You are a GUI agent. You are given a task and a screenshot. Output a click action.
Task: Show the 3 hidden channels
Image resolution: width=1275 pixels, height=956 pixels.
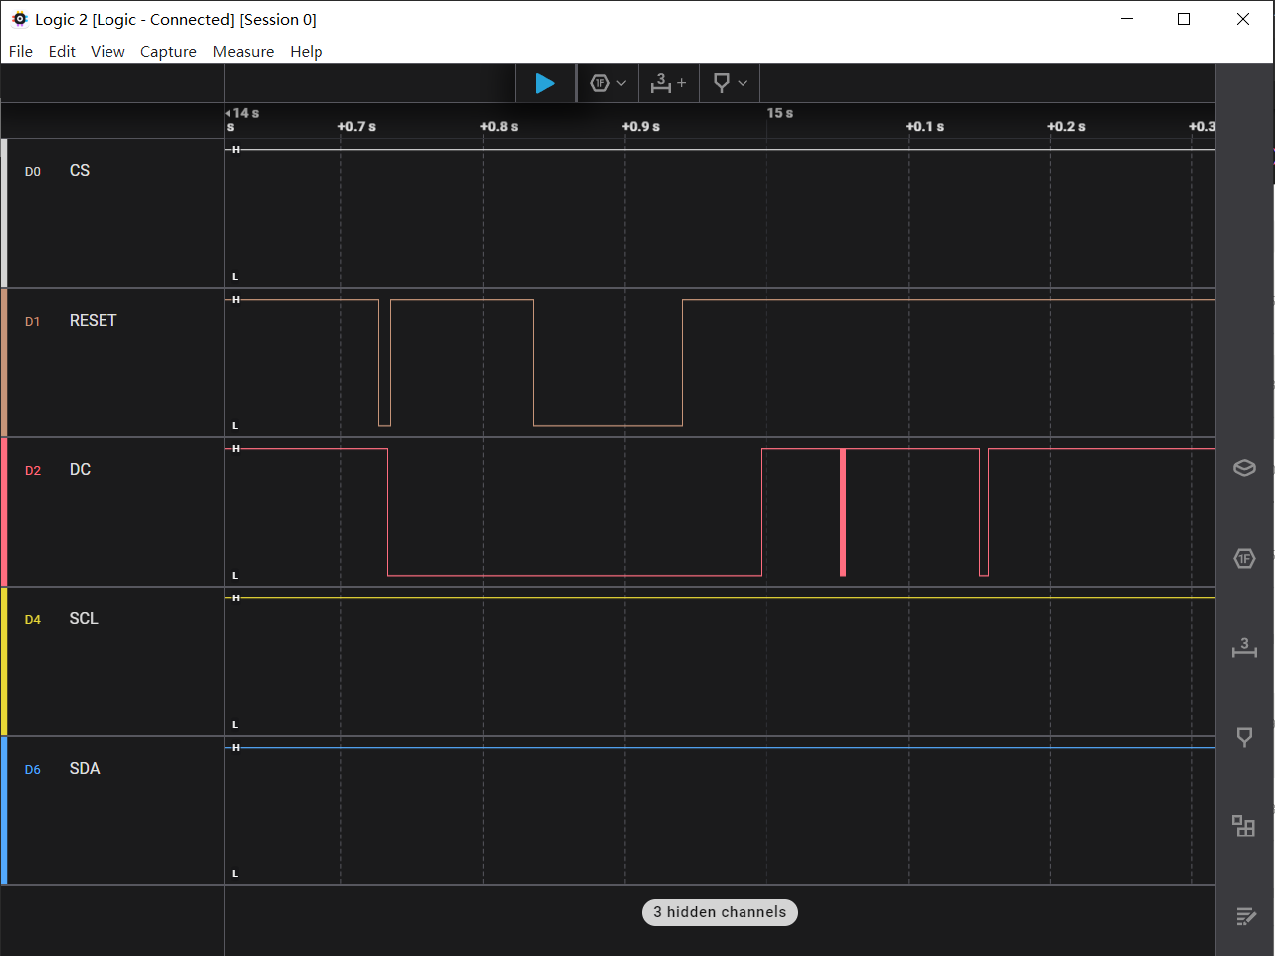(720, 912)
